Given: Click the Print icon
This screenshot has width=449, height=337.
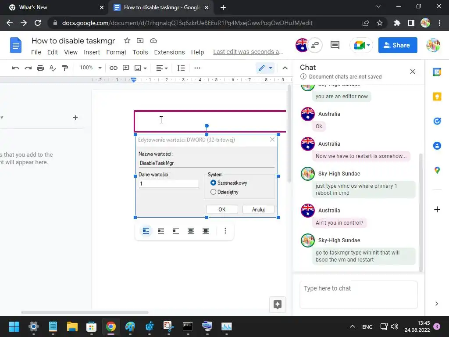Looking at the screenshot, I should coord(40,68).
